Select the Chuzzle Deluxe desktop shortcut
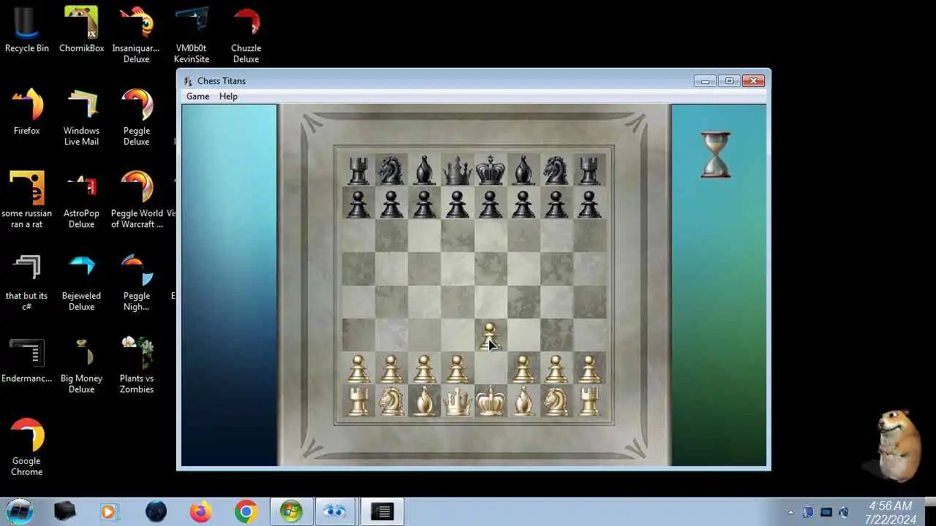Screen dimensions: 936x526 click(246, 34)
